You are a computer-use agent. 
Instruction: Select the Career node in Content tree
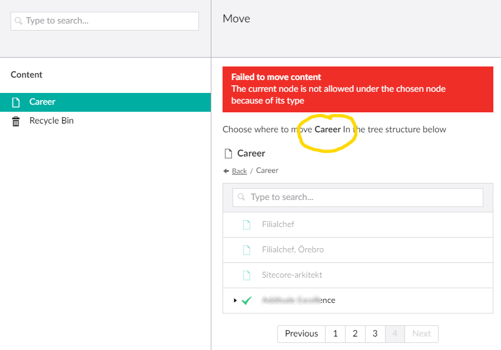(x=42, y=102)
